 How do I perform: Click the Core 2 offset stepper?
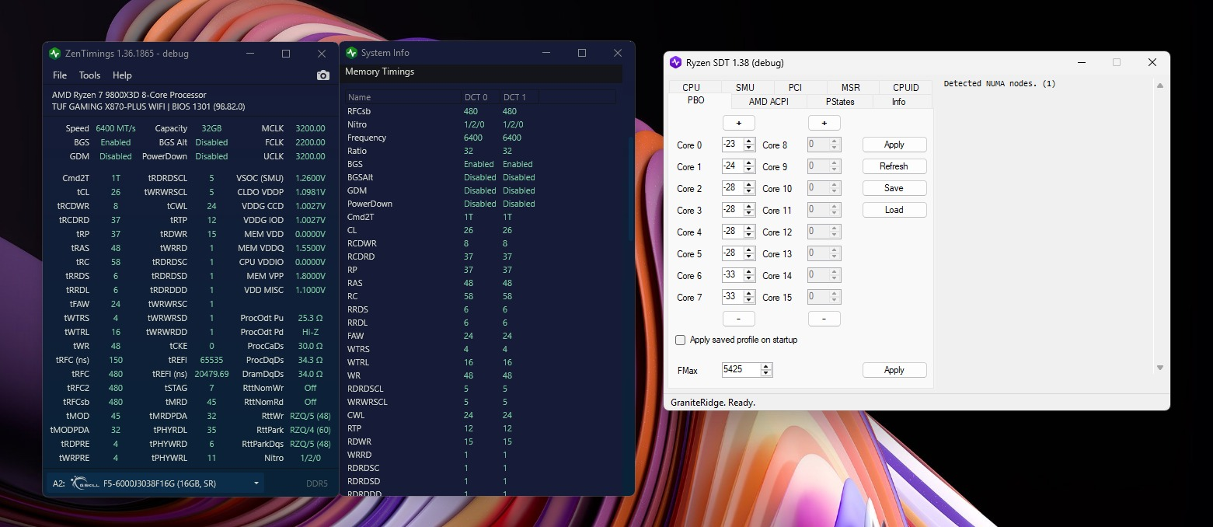tap(749, 188)
